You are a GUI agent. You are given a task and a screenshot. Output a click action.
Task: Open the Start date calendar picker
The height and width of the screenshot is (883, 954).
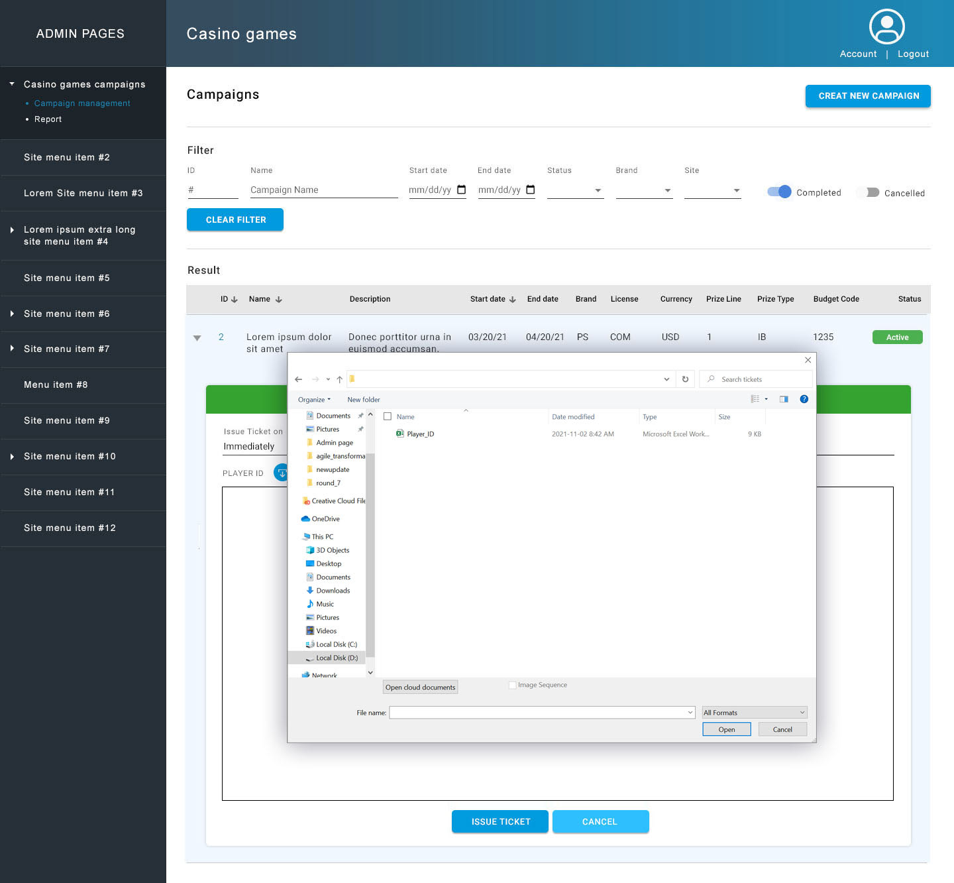(x=462, y=190)
